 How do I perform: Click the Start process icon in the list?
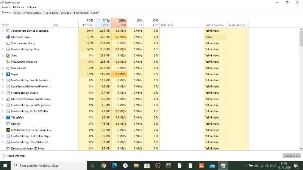8,56
